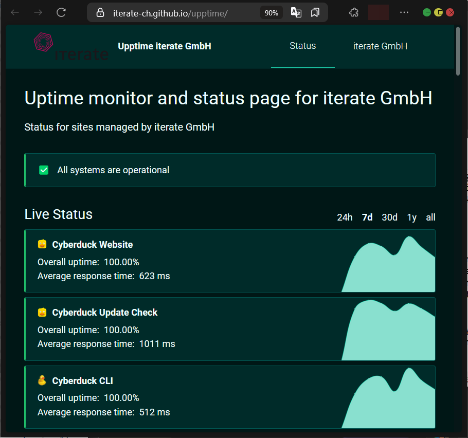Switch to the 30d time range

point(389,217)
